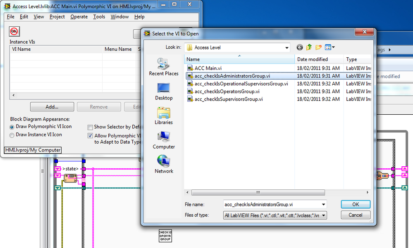Click the Menu Name column header
Viewport: 413px width, 248px height.
(x=119, y=49)
